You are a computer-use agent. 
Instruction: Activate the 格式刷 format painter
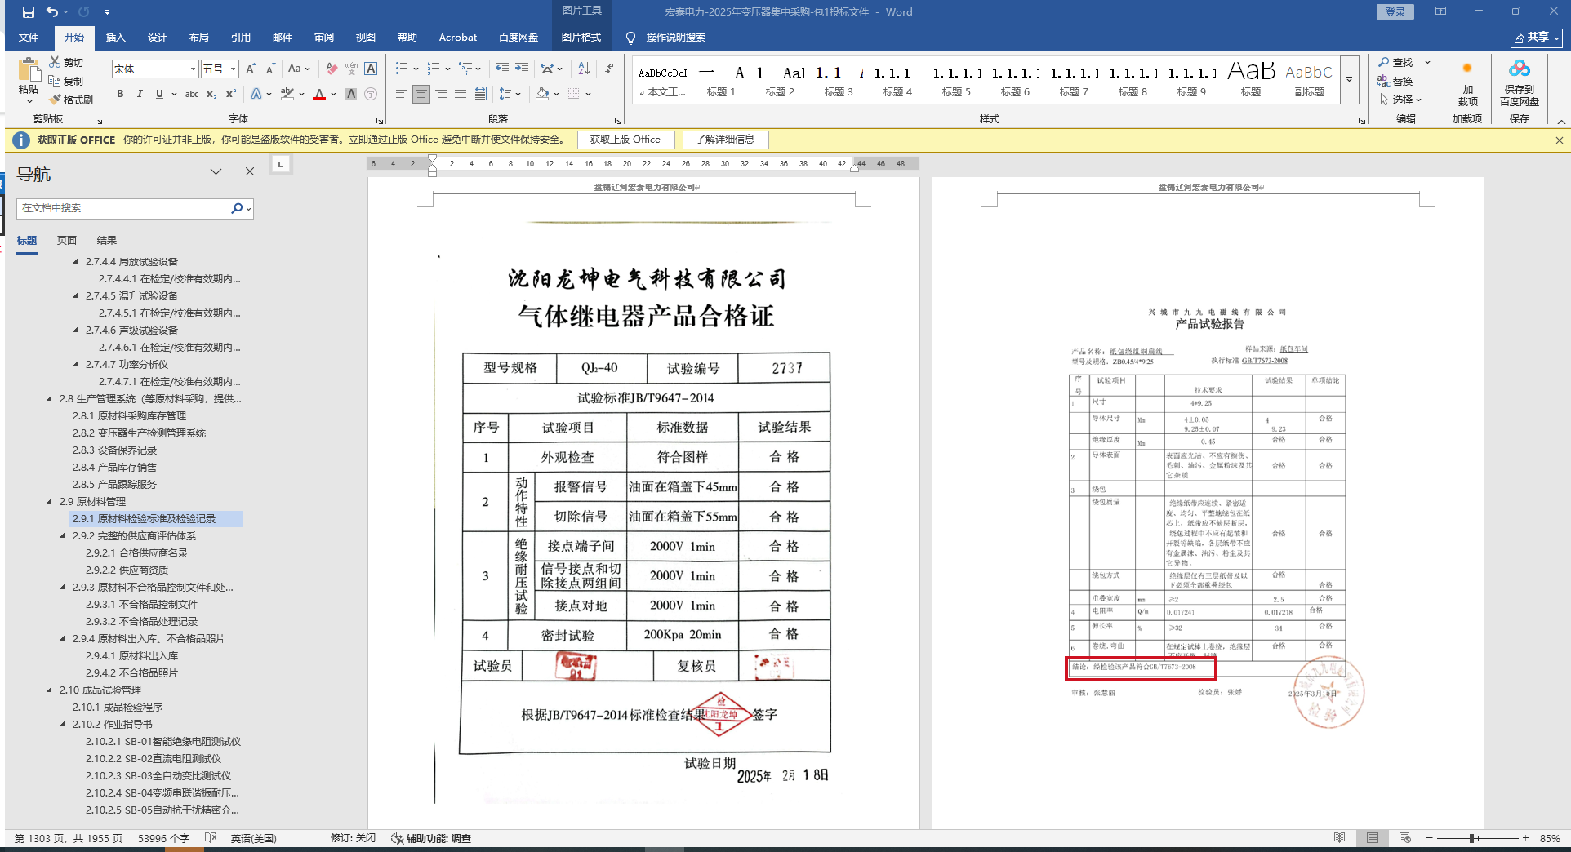71,100
